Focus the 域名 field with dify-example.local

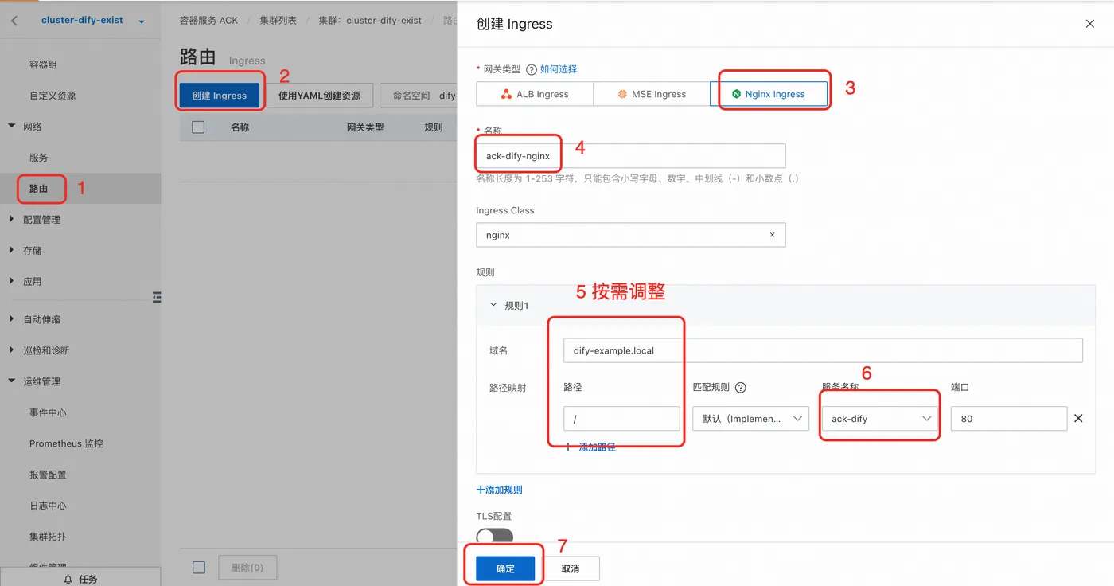click(x=823, y=350)
